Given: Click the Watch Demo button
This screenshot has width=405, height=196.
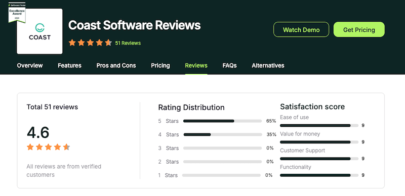Looking at the screenshot, I should point(301,30).
